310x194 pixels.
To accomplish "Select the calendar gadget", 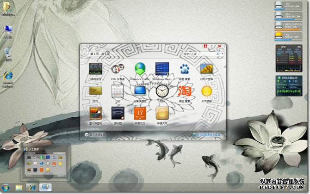I will point(118,91).
